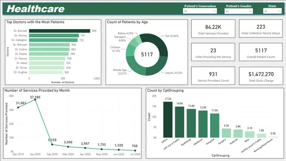
Task: Click the Number of Patients axis label
Action: click(x=63, y=82)
